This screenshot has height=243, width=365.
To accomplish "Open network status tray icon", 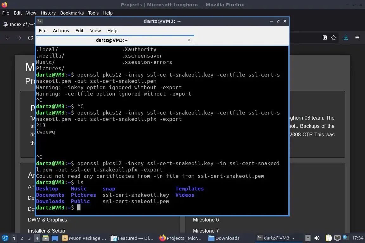I will pyautogui.click(x=337, y=238).
